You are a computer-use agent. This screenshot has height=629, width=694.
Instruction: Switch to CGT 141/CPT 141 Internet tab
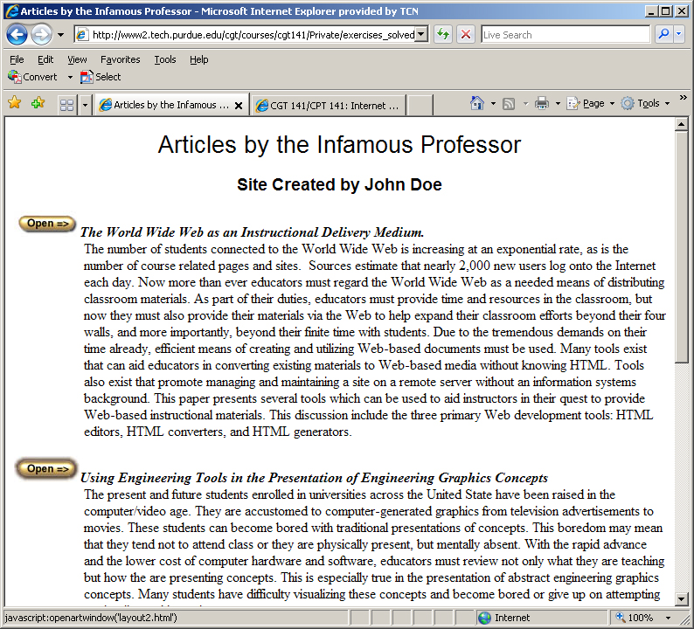pos(328,106)
